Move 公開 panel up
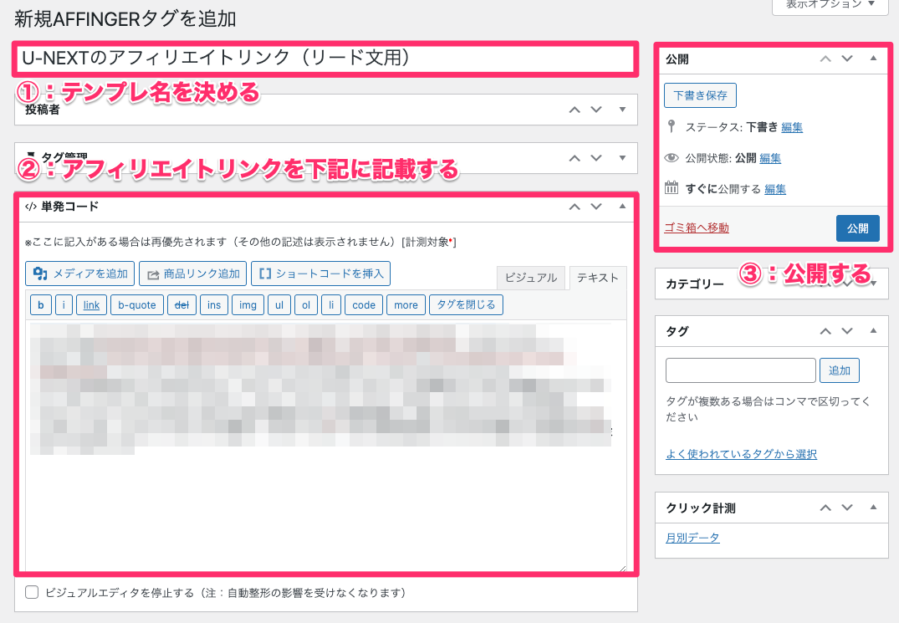The width and height of the screenshot is (899, 623). point(826,59)
